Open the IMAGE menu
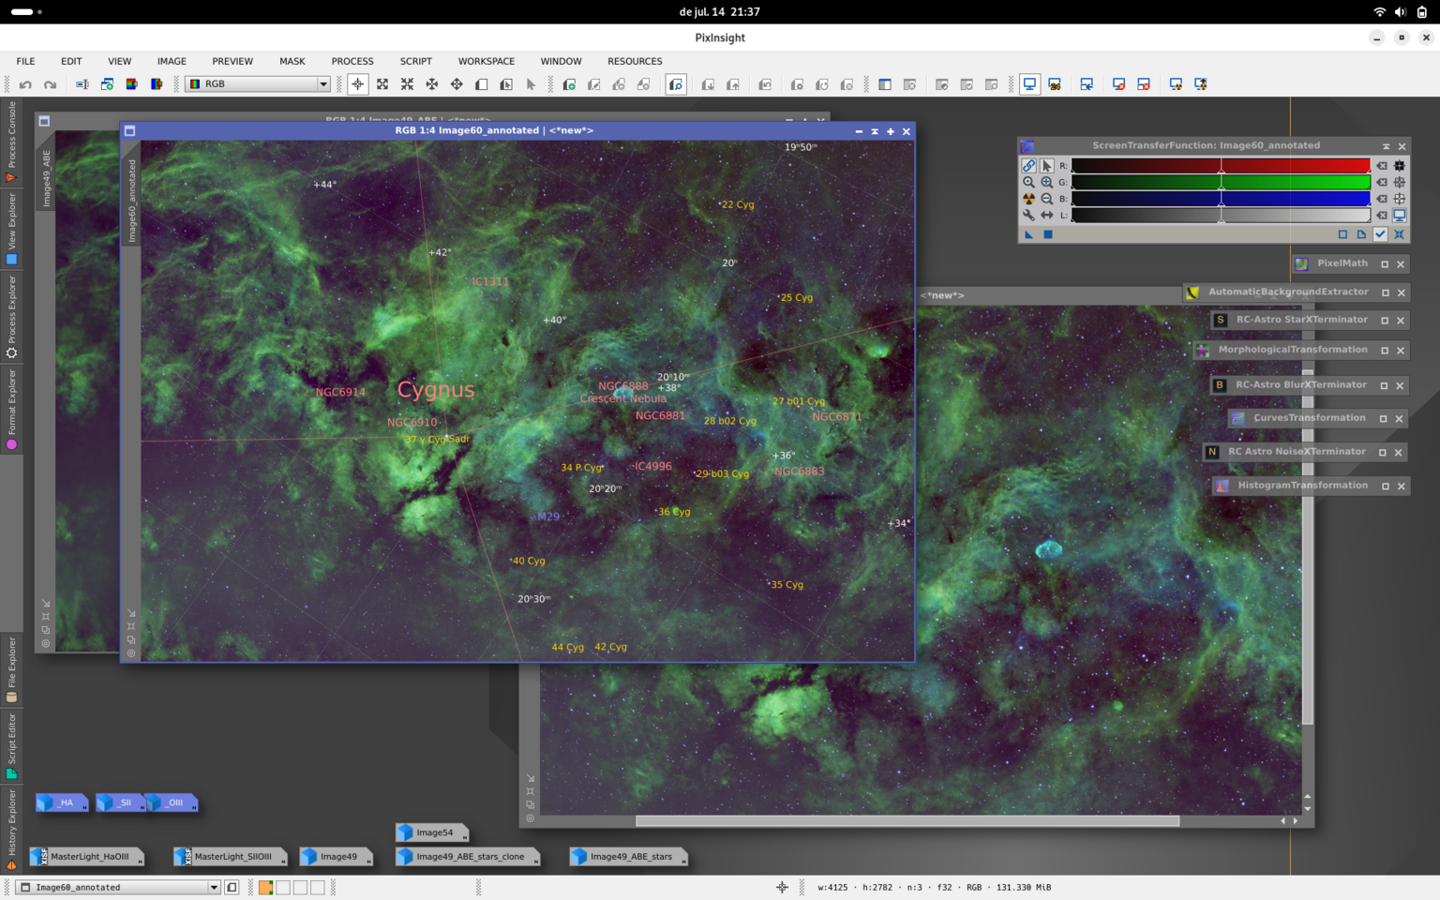 tap(172, 61)
